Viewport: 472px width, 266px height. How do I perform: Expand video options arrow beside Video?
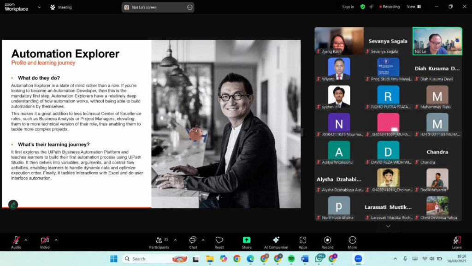[x=56, y=240]
